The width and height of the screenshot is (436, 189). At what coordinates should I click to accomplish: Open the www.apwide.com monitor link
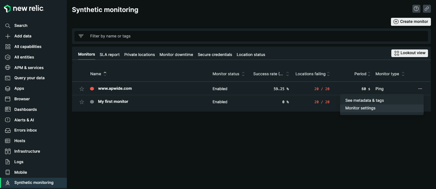[115, 89]
